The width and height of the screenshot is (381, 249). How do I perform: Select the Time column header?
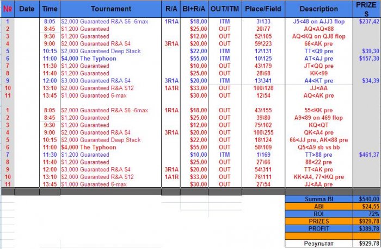coord(50,9)
